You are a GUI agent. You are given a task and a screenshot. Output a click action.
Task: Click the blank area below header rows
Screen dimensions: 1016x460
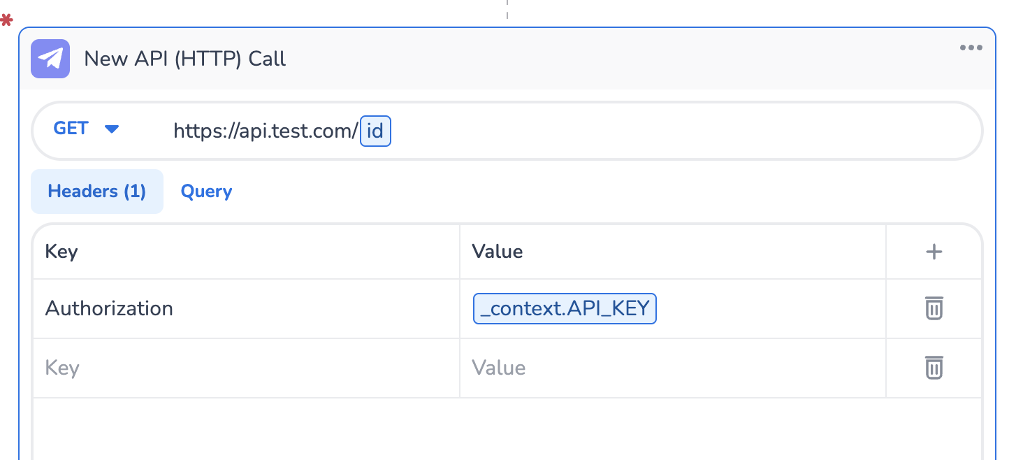[x=489, y=430]
